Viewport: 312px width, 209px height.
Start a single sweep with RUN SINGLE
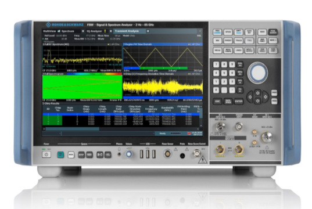coord(262,51)
